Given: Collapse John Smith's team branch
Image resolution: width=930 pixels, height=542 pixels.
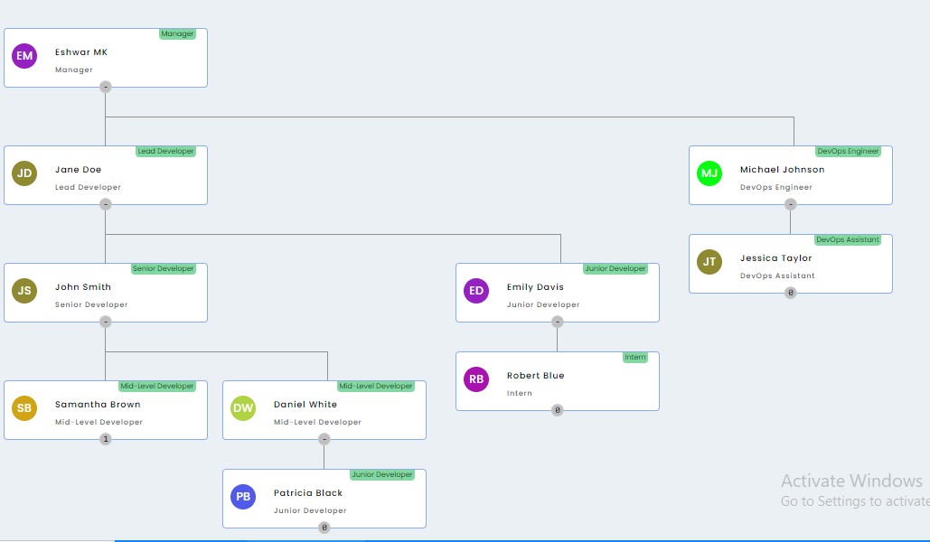Looking at the screenshot, I should (x=106, y=322).
